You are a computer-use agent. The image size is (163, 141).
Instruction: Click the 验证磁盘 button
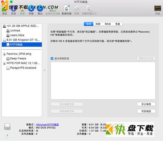[146, 104]
